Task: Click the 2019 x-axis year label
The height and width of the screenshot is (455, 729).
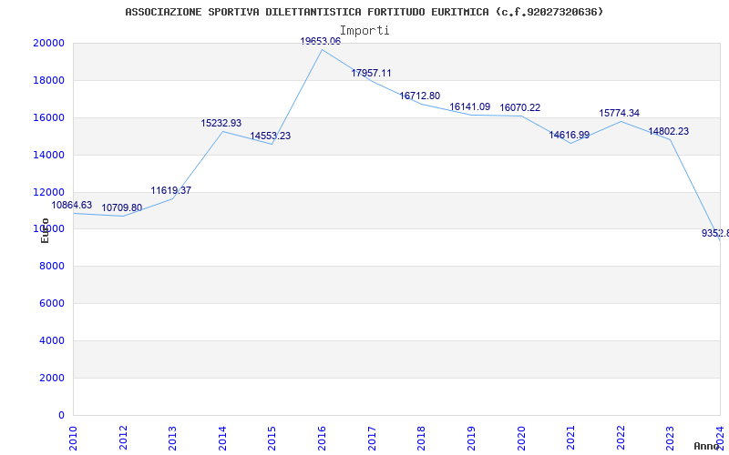Action: [x=471, y=438]
